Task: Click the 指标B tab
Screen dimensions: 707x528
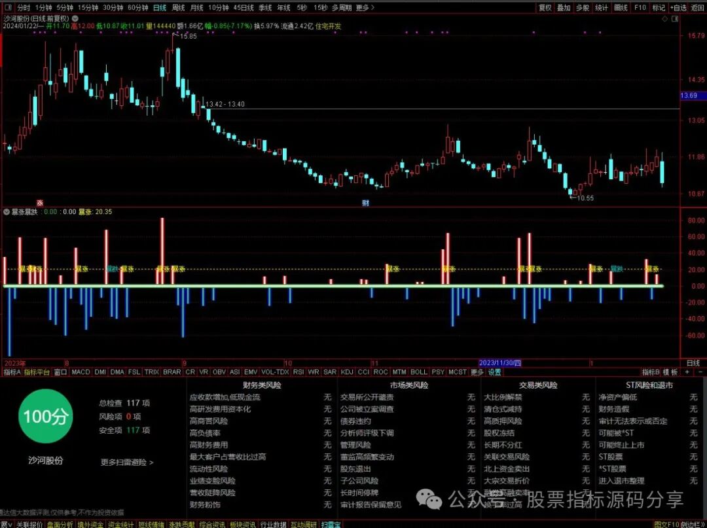Action: click(x=651, y=372)
